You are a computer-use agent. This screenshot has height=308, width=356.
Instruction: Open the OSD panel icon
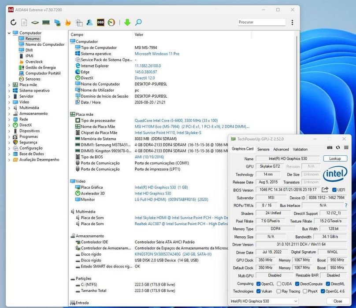[x=100, y=22]
